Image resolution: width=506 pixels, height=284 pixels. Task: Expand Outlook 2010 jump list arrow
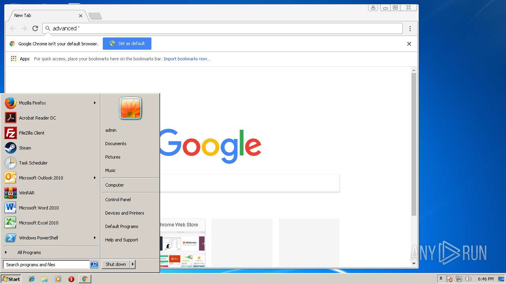(x=95, y=178)
